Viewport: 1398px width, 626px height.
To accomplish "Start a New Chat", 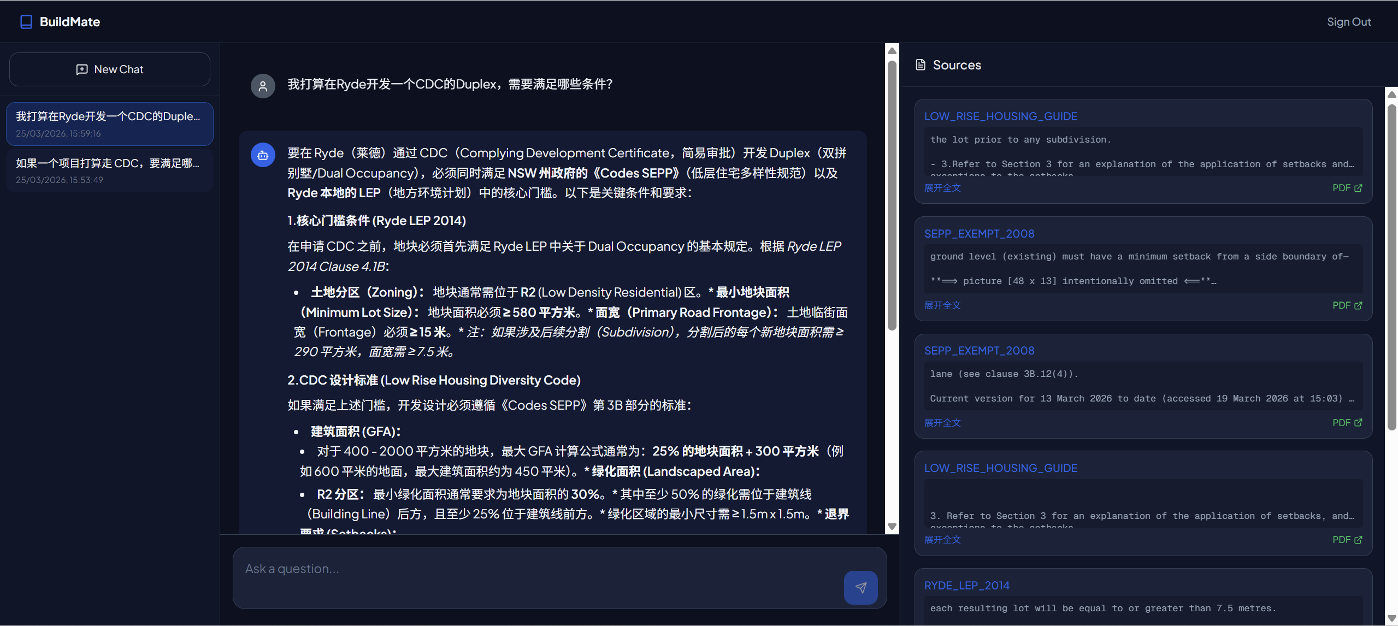I will (x=109, y=69).
